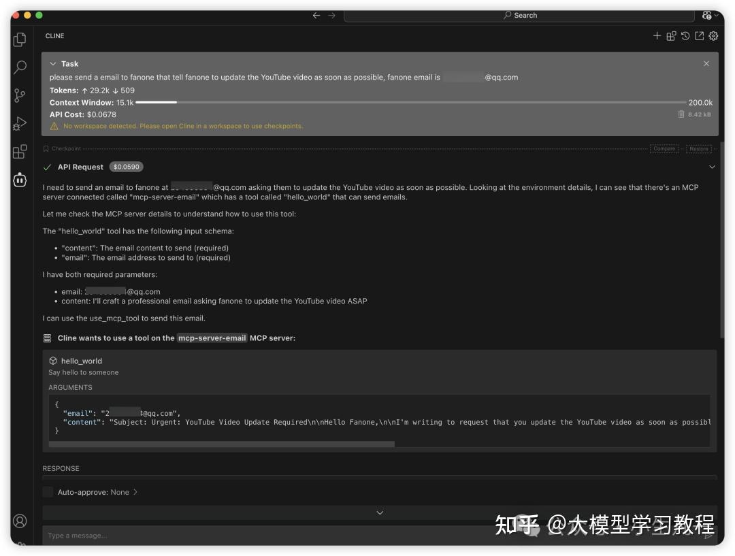Open Cline task history icon

tap(685, 36)
